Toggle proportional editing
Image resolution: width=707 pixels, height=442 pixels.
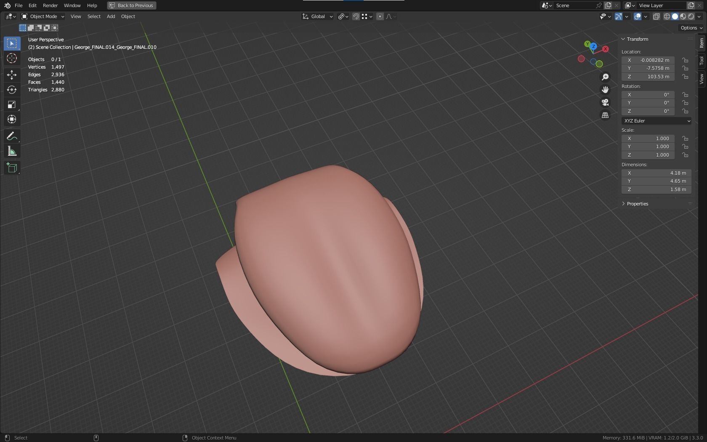(380, 16)
